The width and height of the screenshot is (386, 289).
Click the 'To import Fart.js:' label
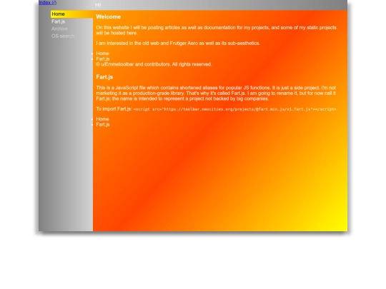(x=114, y=109)
